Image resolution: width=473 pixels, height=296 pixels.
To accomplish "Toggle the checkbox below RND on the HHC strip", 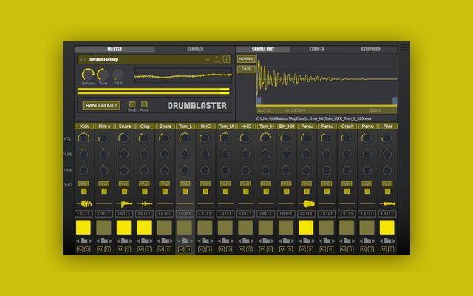I will click(x=205, y=192).
